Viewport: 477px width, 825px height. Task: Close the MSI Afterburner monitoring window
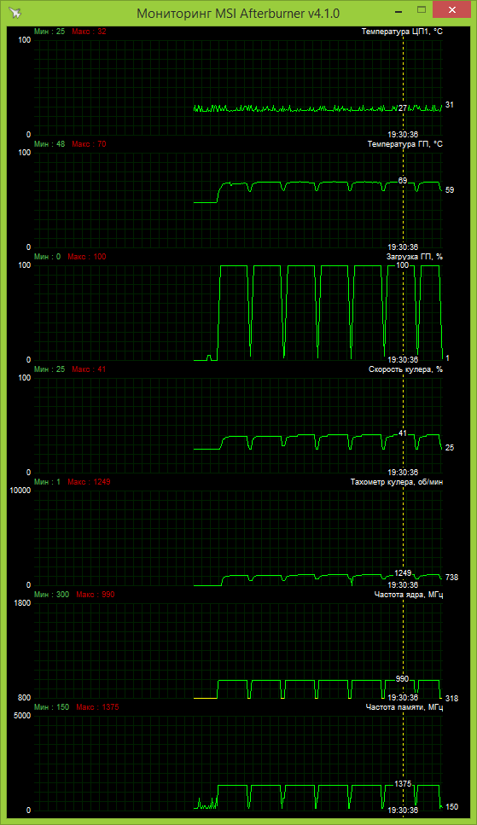451,10
